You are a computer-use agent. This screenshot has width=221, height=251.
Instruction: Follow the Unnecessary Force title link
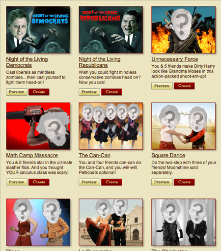click(x=175, y=59)
